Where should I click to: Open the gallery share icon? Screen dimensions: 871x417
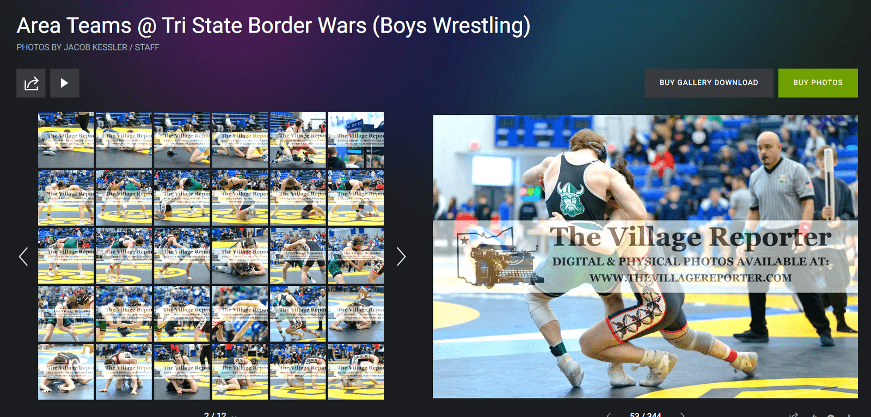[x=31, y=83]
